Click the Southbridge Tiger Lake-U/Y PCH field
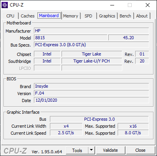The height and width of the screenshot is (156, 157). 92,61
